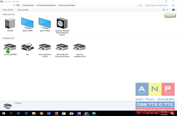Click Add a device

tap(8, 10)
